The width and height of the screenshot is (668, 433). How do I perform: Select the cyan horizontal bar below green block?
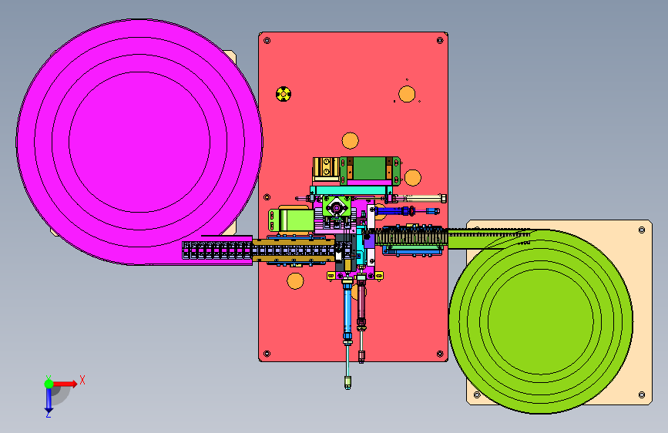[351, 190]
